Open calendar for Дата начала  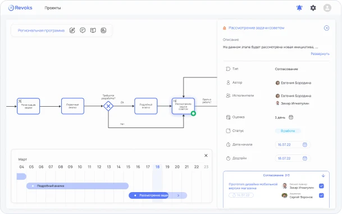coord(305,144)
